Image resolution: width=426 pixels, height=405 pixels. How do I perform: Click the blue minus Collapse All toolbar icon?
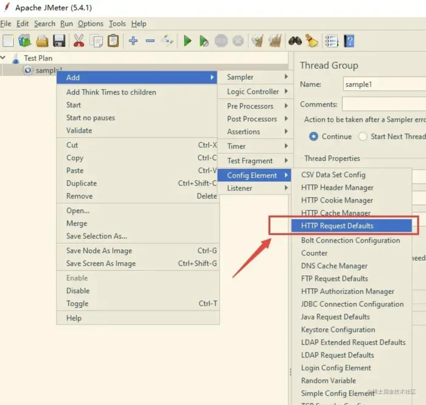click(150, 41)
